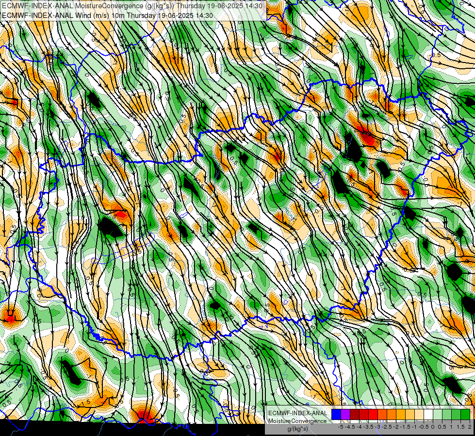Viewport: 475px width, 436px height.
Task: Select the darkest maroon-red legend swatch
Action: 355,415
